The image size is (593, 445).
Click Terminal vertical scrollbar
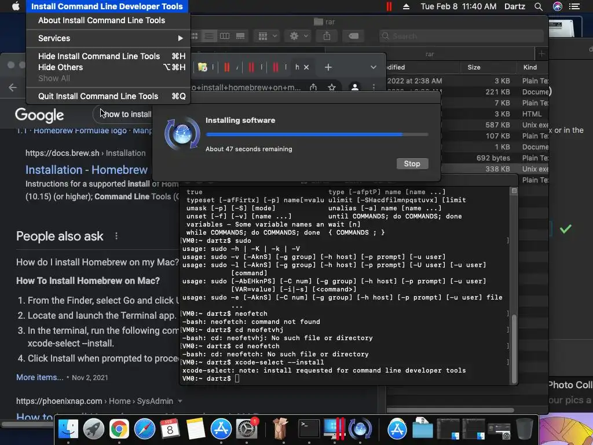(514, 349)
